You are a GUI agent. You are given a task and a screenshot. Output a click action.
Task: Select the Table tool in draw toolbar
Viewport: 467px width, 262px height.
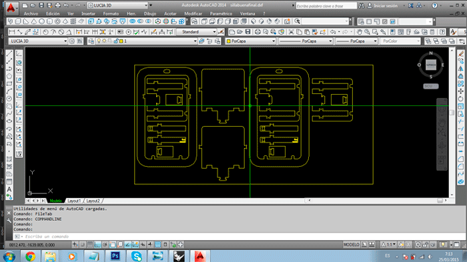pyautogui.click(x=9, y=181)
